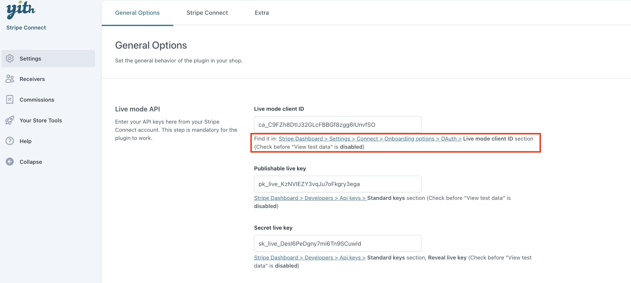The image size is (631, 283).
Task: Click the Receivers people icon
Action: coord(10,79)
